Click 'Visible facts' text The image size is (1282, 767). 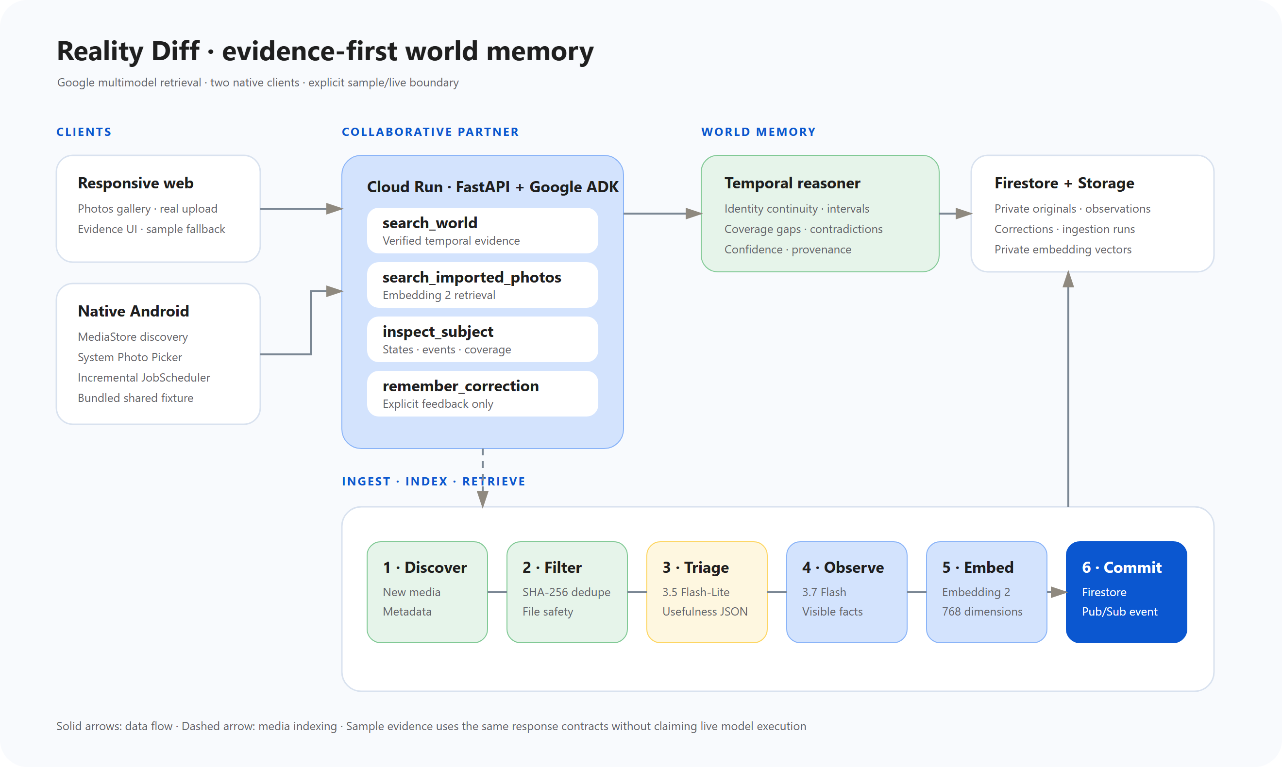click(x=832, y=612)
